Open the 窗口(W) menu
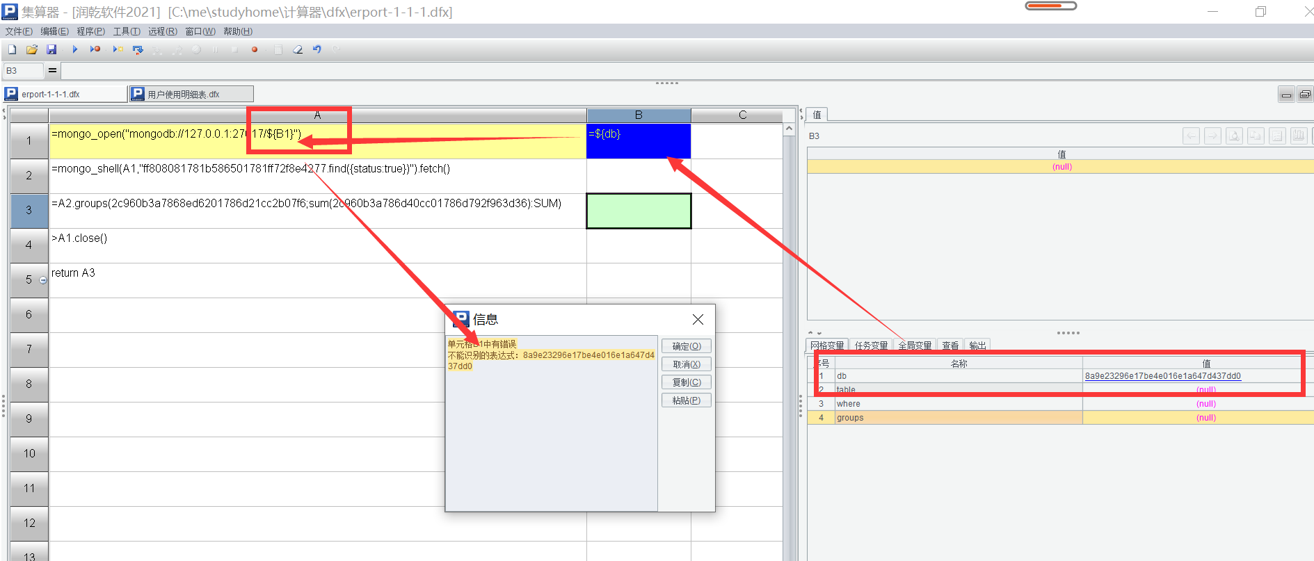The width and height of the screenshot is (1314, 561). point(200,31)
